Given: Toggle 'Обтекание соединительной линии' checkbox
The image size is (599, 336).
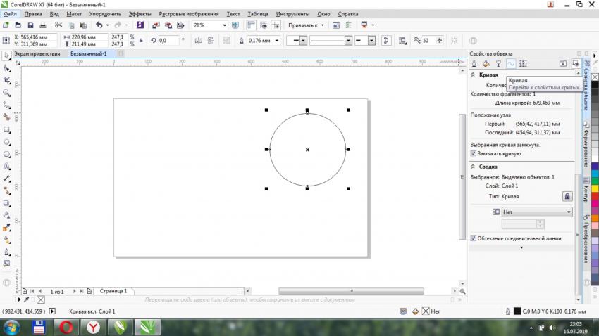Looking at the screenshot, I should 474,238.
